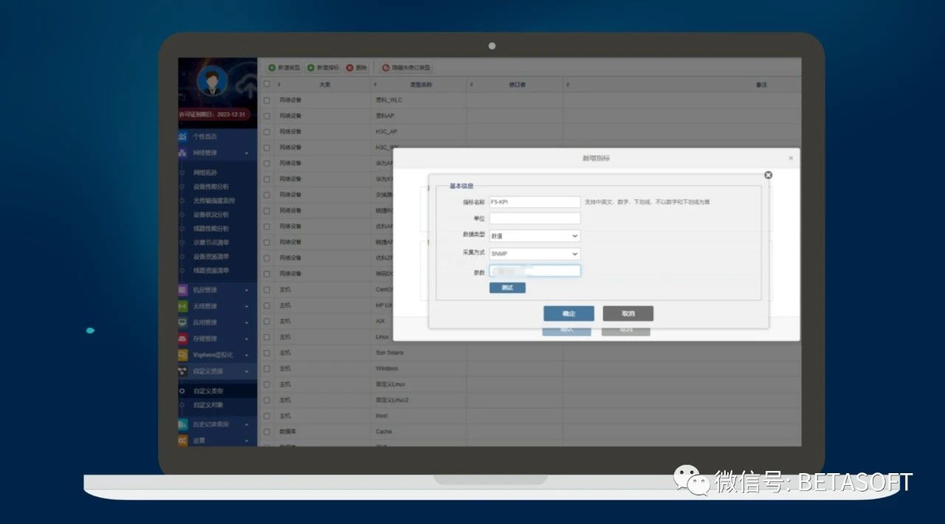Click the empty 单位 input field
The width and height of the screenshot is (945, 524).
click(535, 219)
